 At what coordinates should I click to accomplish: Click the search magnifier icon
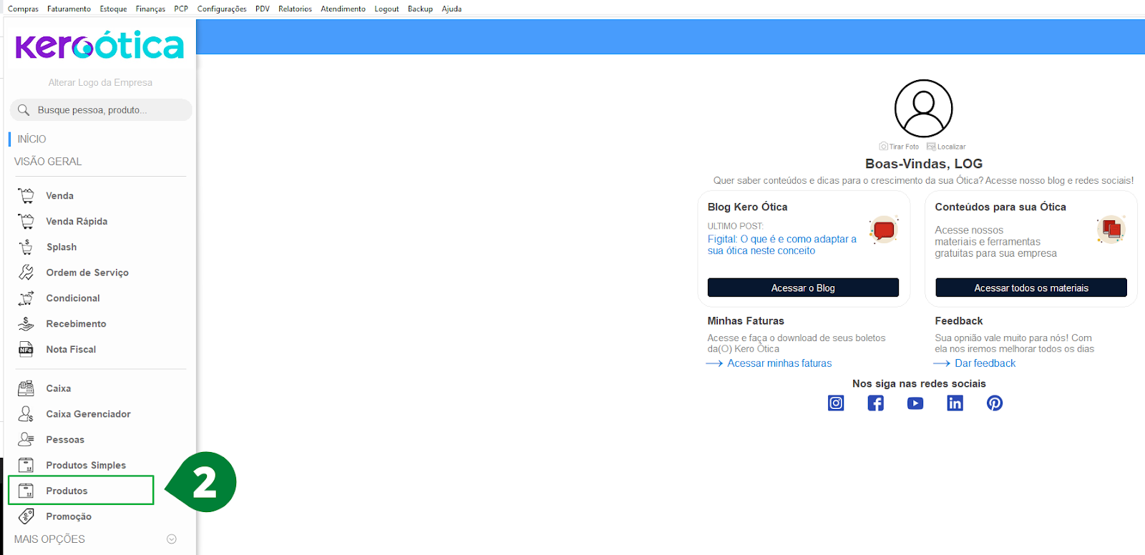coord(24,110)
